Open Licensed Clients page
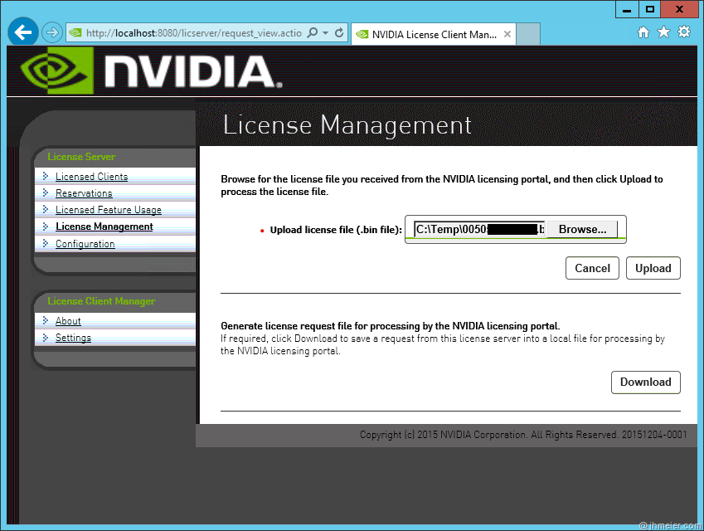Viewport: 704px width, 531px height. [x=91, y=177]
